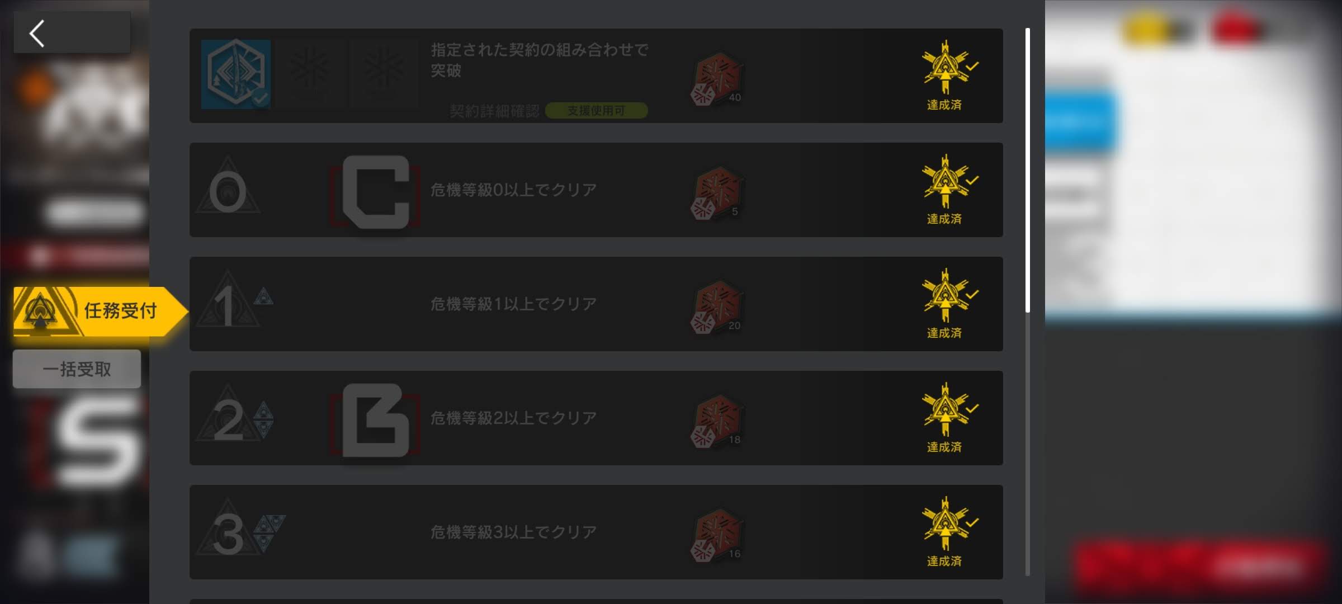Viewport: 1342px width, 604px height.
Task: Click the 支援使用可 green badge
Action: [x=596, y=111]
